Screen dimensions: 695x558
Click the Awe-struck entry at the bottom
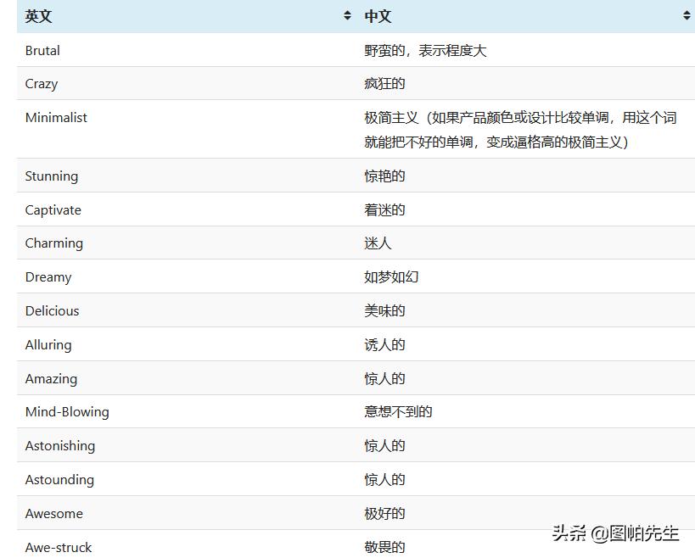58,547
